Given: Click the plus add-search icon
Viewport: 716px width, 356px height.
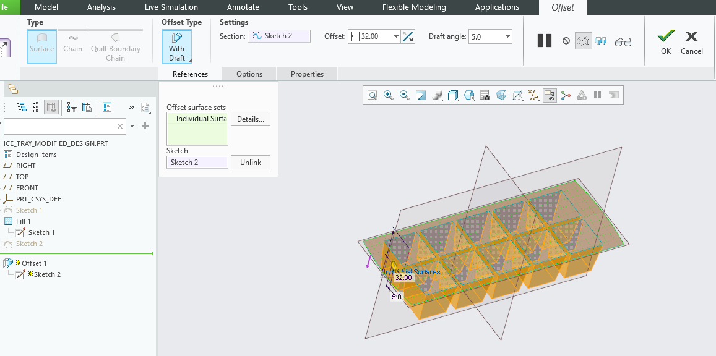Looking at the screenshot, I should coord(145,126).
